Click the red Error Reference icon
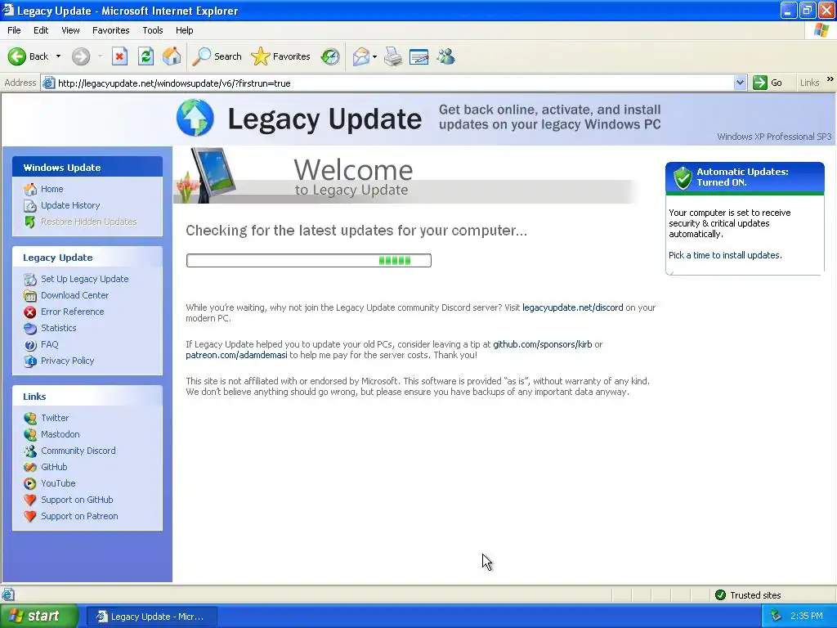 30,312
